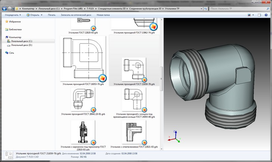
Task: Click T-FLEX badge on ГОСТ 24093-80 thumbnail
Action: [144, 109]
